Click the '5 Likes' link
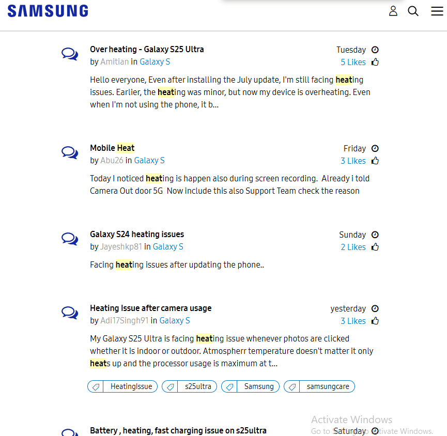 pos(353,62)
